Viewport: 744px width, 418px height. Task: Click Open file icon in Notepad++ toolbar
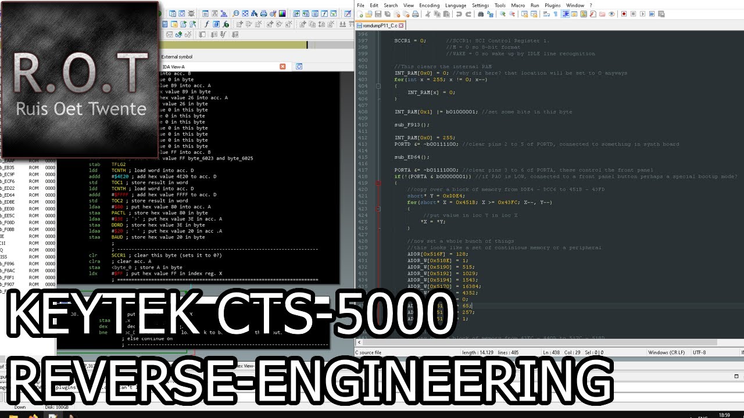[369, 13]
